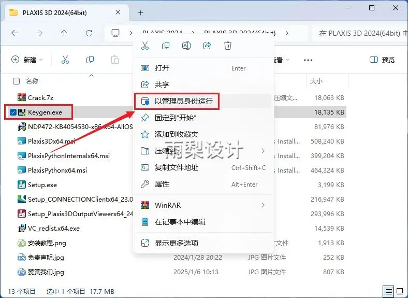Expand the chevron after This PC in the address bar

(131, 33)
